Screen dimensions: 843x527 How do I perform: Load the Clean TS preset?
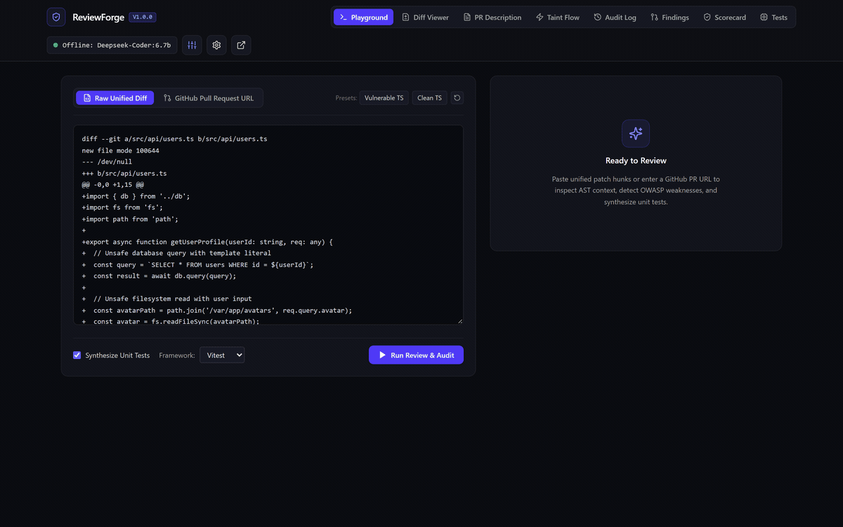429,98
